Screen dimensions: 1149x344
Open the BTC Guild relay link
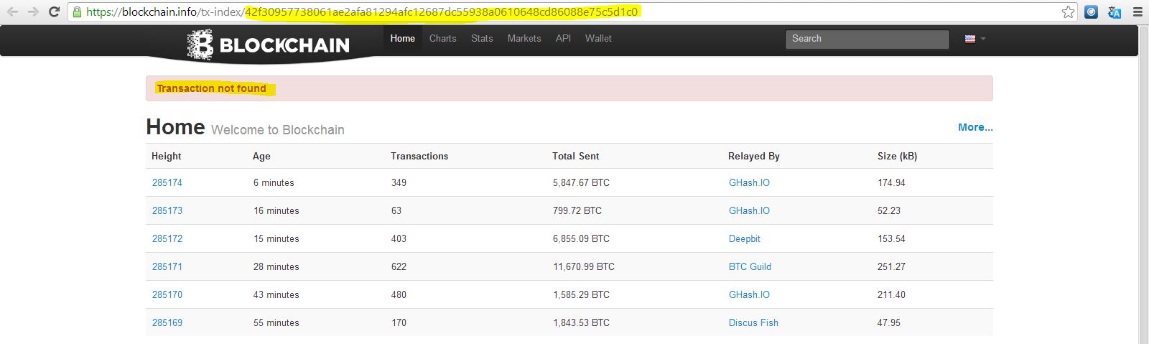coord(750,266)
